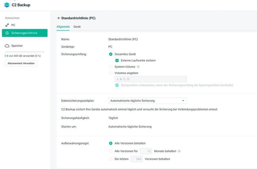This screenshot has width=257, height=169.
Task: Click the 365 Versionen number field
Action: (137, 159)
